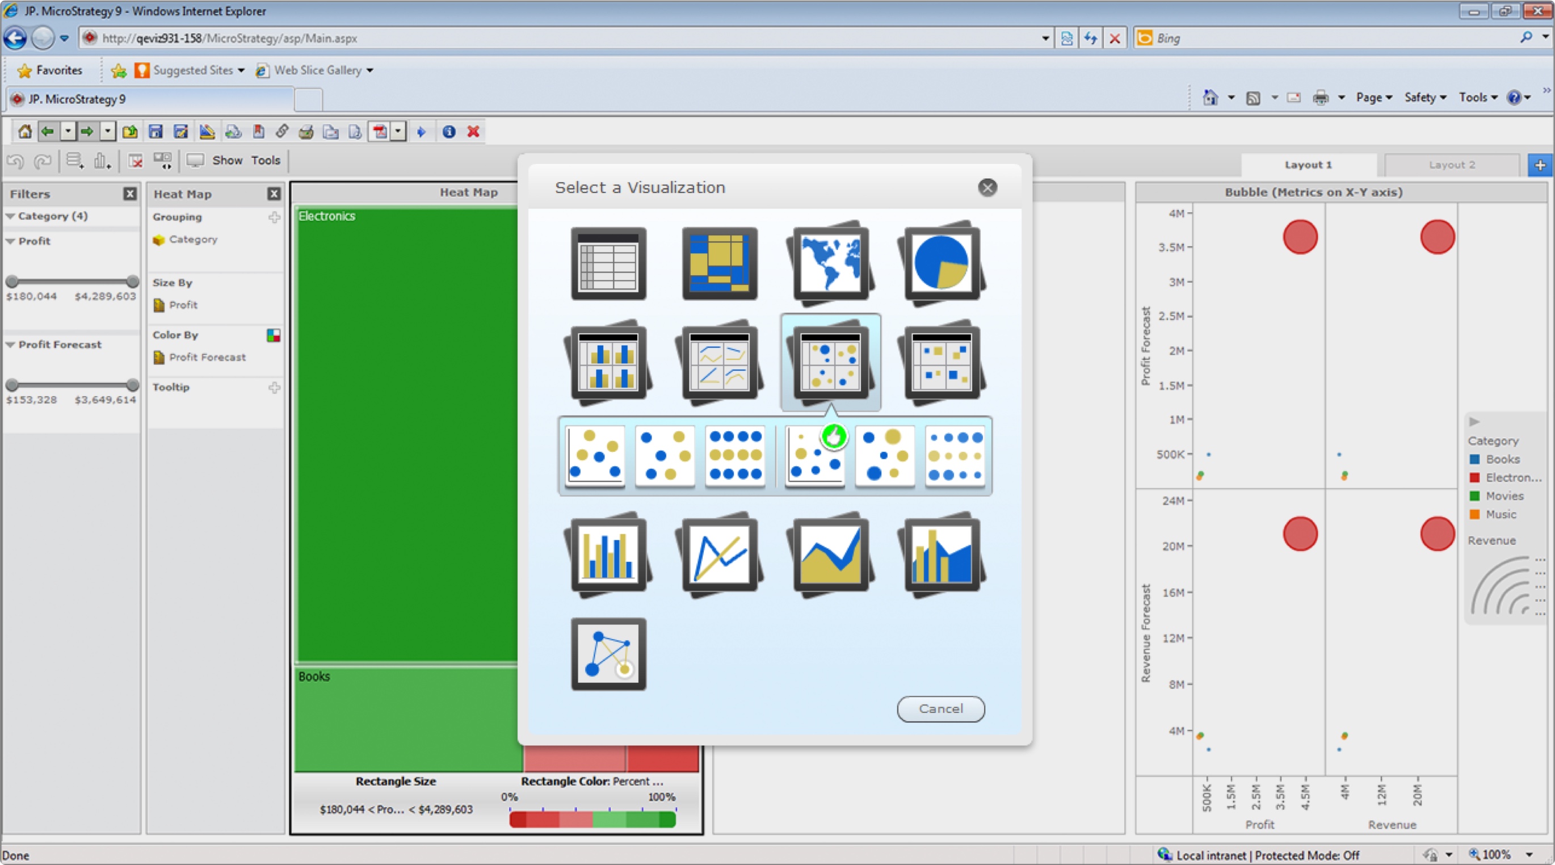Pick the varying-size bubble grid subtype
The width and height of the screenshot is (1555, 865).
coord(955,456)
